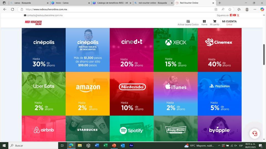The height and width of the screenshot is (149, 266).
Task: Open the Cinemex 40% de ahorro tile
Action: pos(220,50)
